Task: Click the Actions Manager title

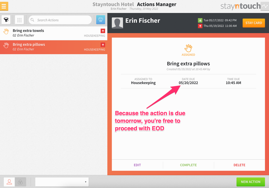Action: [156, 4]
